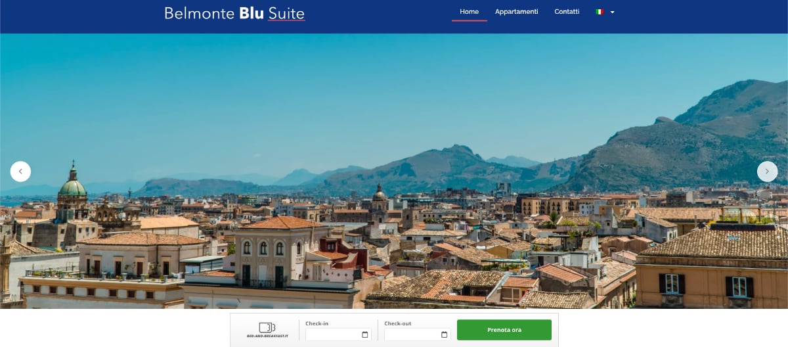Expand the language selector caret
Viewport: 788px width, 347px height.
(x=612, y=12)
